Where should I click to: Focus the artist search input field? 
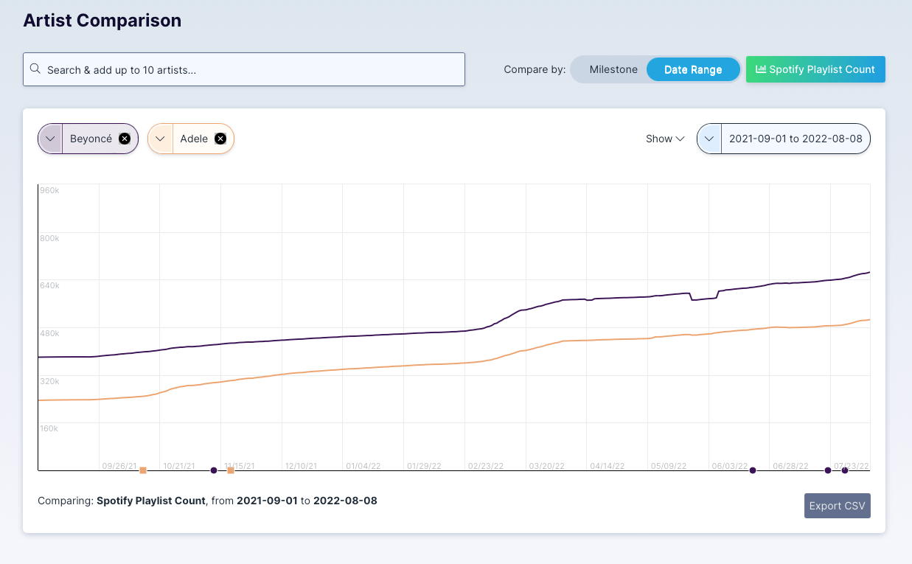pos(251,69)
